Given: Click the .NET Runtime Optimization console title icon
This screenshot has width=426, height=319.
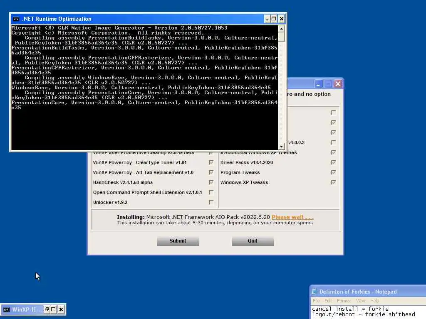Looking at the screenshot, I should [16, 19].
